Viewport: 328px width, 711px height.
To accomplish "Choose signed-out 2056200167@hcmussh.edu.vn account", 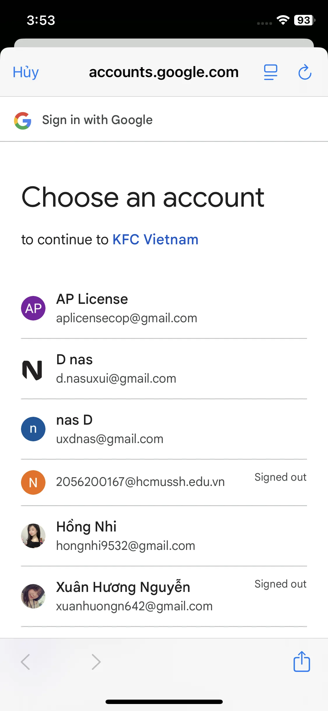I will tap(140, 482).
